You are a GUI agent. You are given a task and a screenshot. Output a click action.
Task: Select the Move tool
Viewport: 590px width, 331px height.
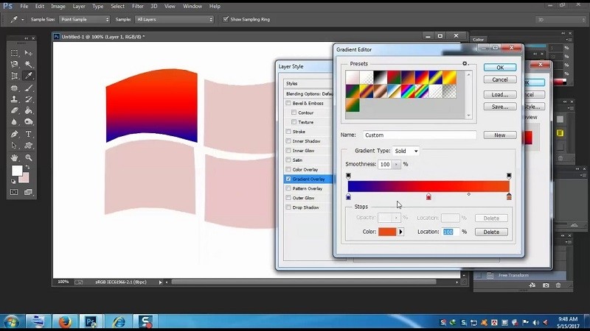[29, 53]
